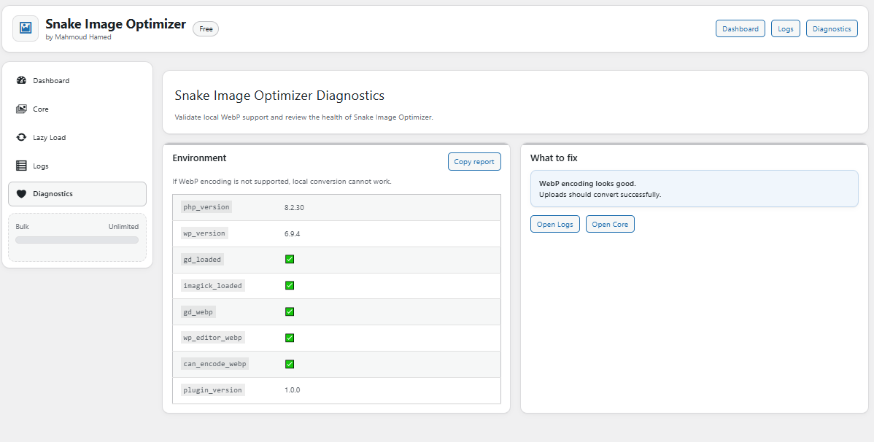The width and height of the screenshot is (874, 442).
Task: Click the plugin_version label
Action: [x=212, y=390]
